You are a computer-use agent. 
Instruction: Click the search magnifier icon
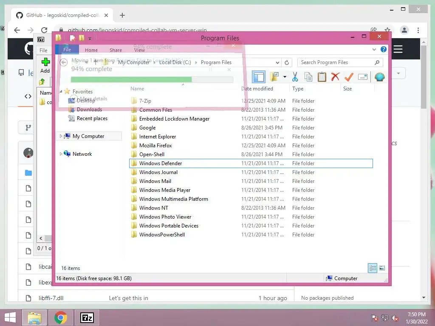click(x=377, y=62)
